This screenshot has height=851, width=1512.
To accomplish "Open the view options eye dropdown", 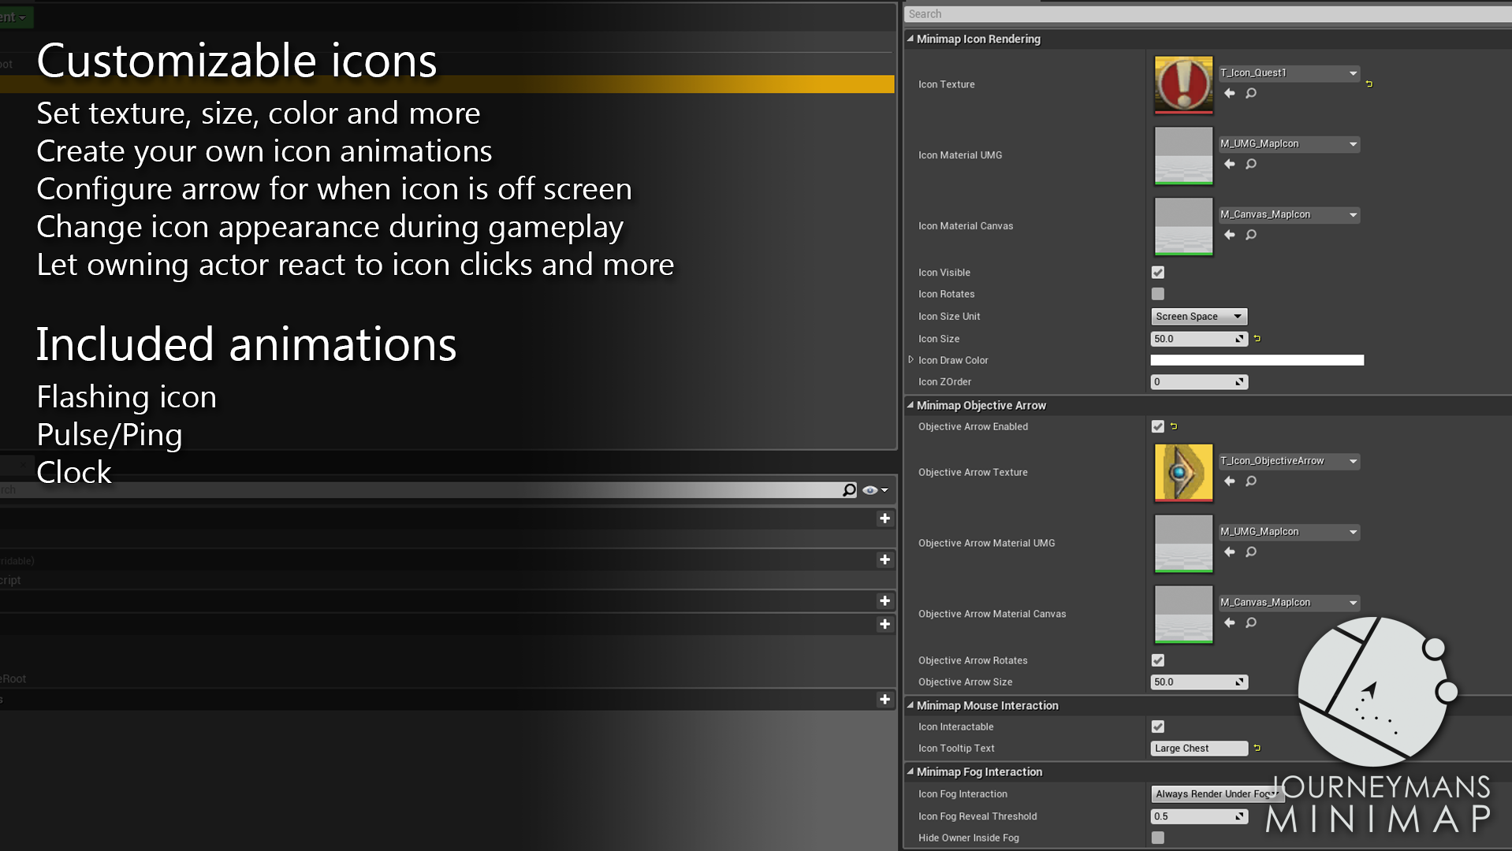I will point(875,490).
